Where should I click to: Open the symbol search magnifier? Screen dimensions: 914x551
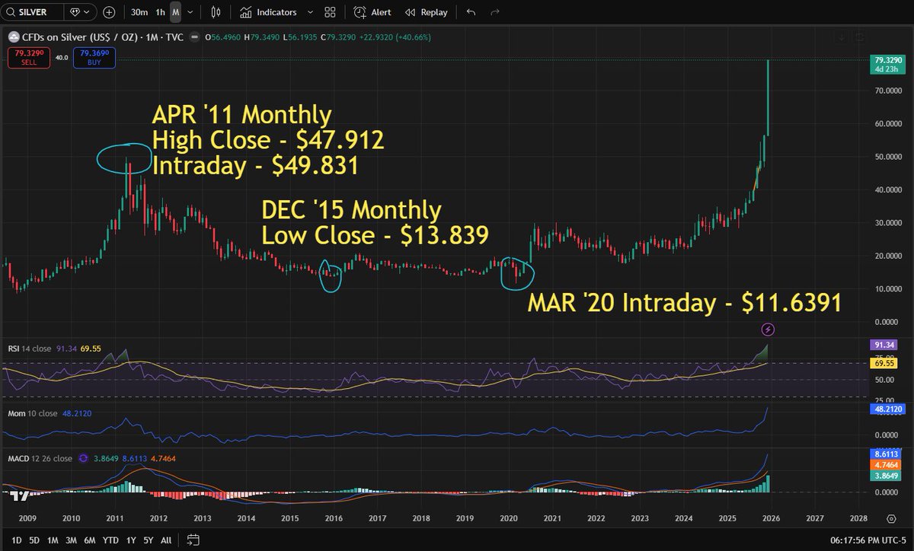(11, 12)
